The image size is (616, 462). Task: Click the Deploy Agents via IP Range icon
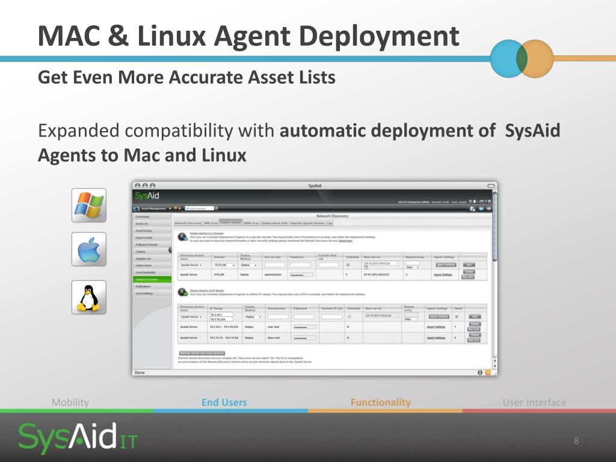(x=182, y=292)
